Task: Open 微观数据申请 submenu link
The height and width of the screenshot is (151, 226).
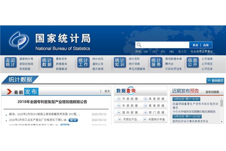Action: [173, 59]
